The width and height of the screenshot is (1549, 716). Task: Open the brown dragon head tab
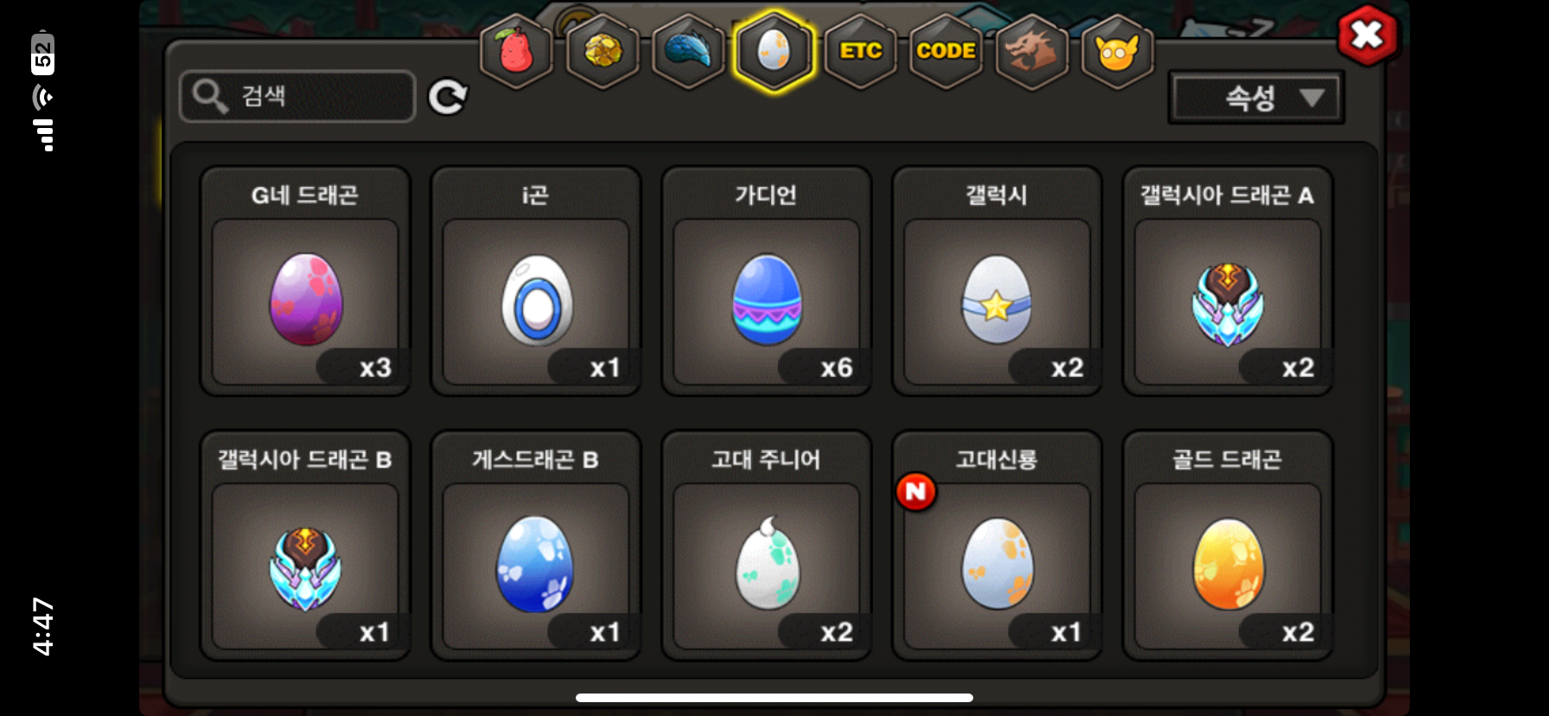[1032, 52]
